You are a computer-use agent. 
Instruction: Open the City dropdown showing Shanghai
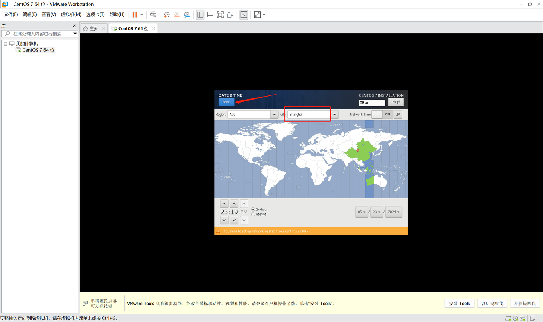click(x=334, y=114)
